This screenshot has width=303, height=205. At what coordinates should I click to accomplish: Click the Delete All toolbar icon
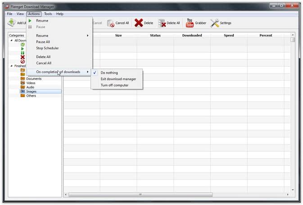162,23
